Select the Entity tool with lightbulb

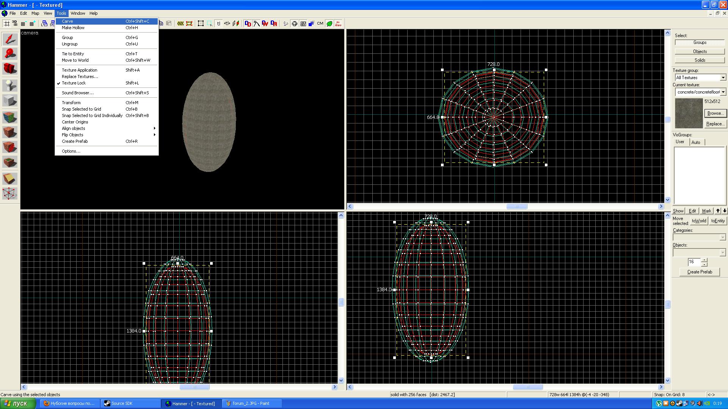click(10, 85)
